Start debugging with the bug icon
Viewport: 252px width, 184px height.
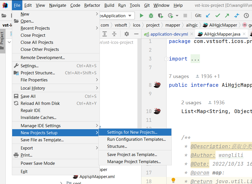[x=151, y=16]
